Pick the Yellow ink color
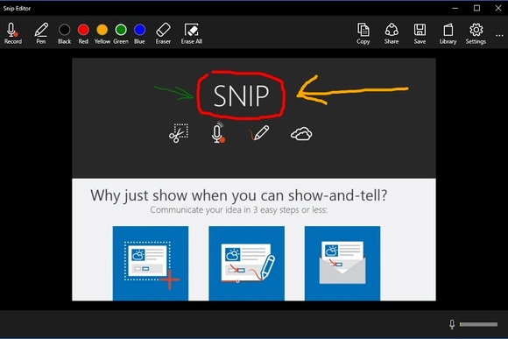This screenshot has width=508, height=339. click(x=102, y=33)
